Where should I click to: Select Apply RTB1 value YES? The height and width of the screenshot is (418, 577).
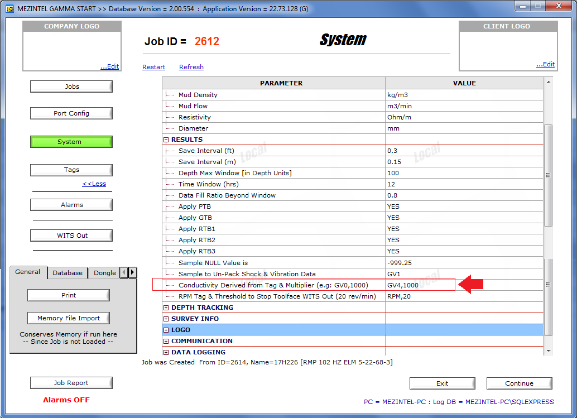tap(464, 229)
